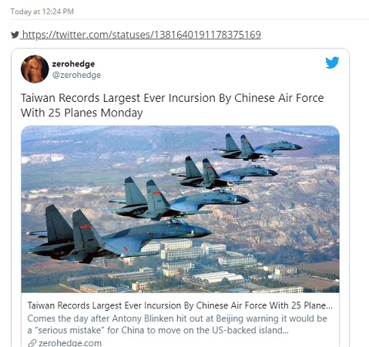Click the second jet from the formation front
Screen dimensions: 369x347
coord(225,173)
